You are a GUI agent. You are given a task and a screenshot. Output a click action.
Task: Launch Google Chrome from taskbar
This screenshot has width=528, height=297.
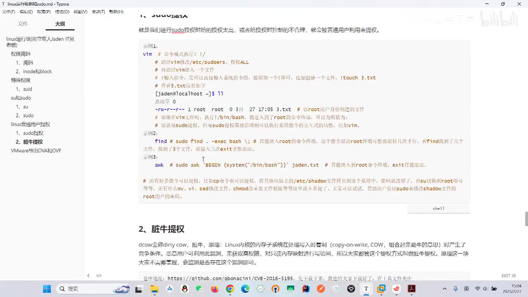tap(230, 289)
